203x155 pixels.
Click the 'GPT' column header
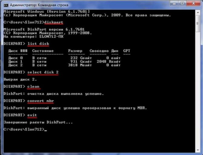click(x=126, y=51)
